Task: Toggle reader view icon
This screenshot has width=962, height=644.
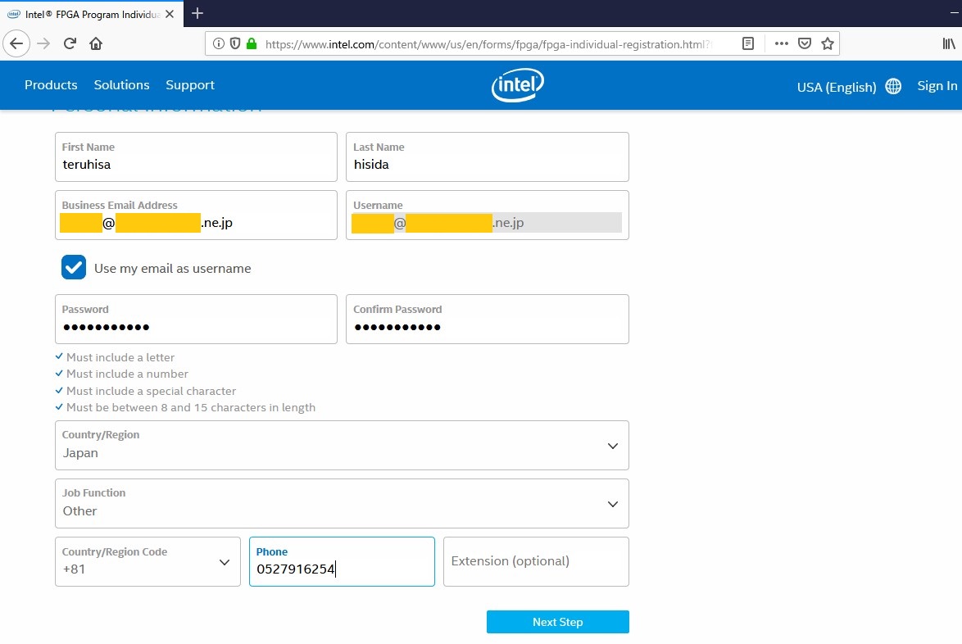Action: tap(748, 43)
